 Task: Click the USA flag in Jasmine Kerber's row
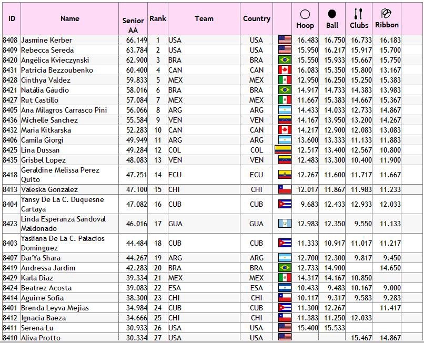click(285, 40)
